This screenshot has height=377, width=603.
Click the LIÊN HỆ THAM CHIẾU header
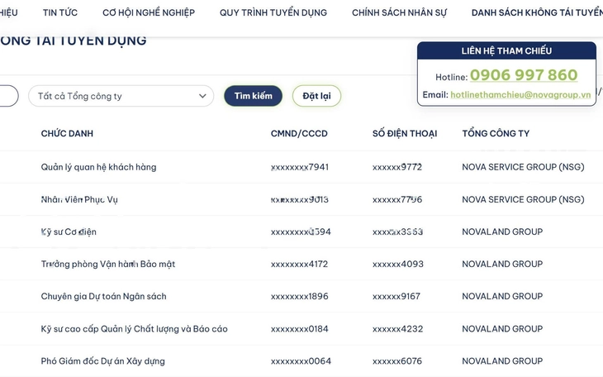506,50
